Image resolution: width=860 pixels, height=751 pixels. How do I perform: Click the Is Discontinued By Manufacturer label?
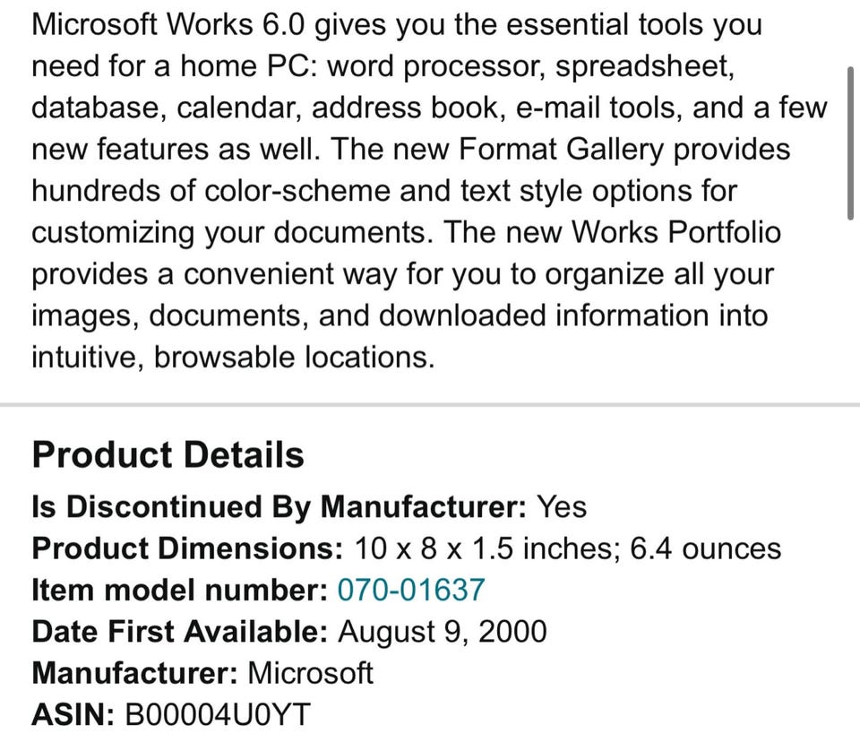click(x=278, y=507)
